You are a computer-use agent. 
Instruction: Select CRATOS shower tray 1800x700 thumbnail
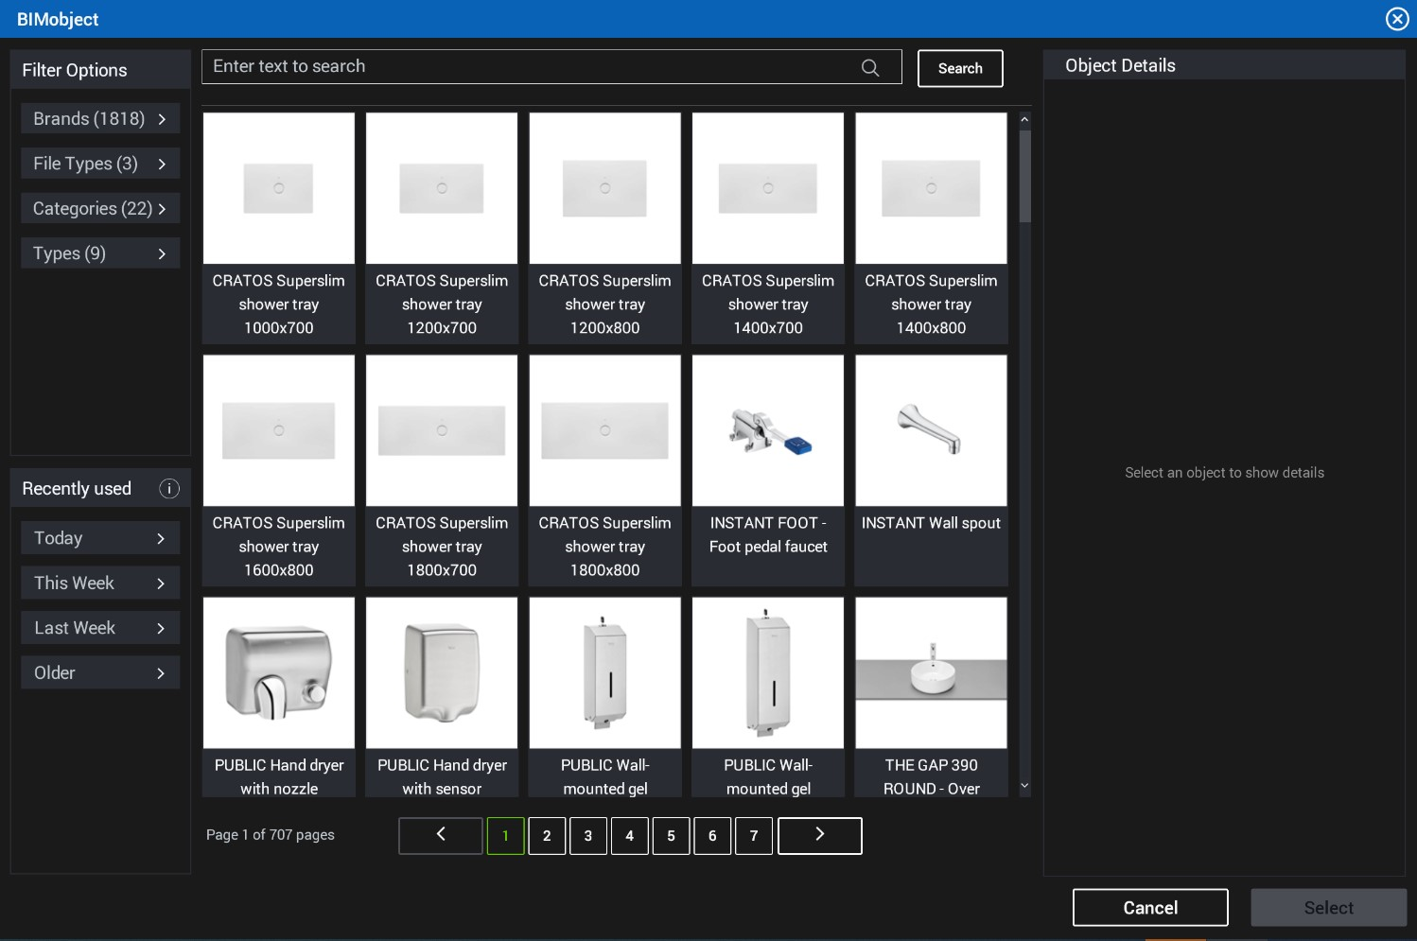point(442,430)
